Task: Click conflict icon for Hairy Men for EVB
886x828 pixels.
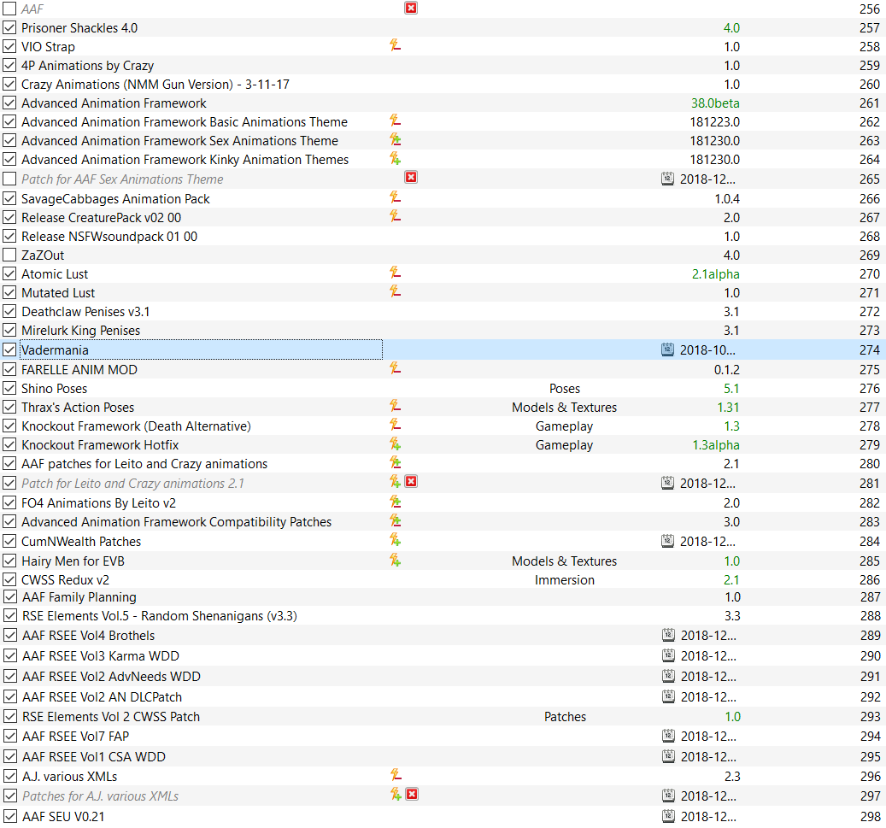Action: 395,560
